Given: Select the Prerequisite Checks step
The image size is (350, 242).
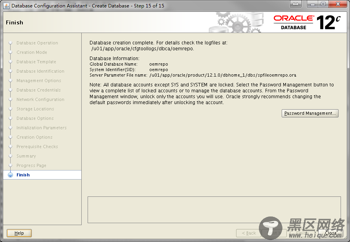Looking at the screenshot, I should [37, 147].
